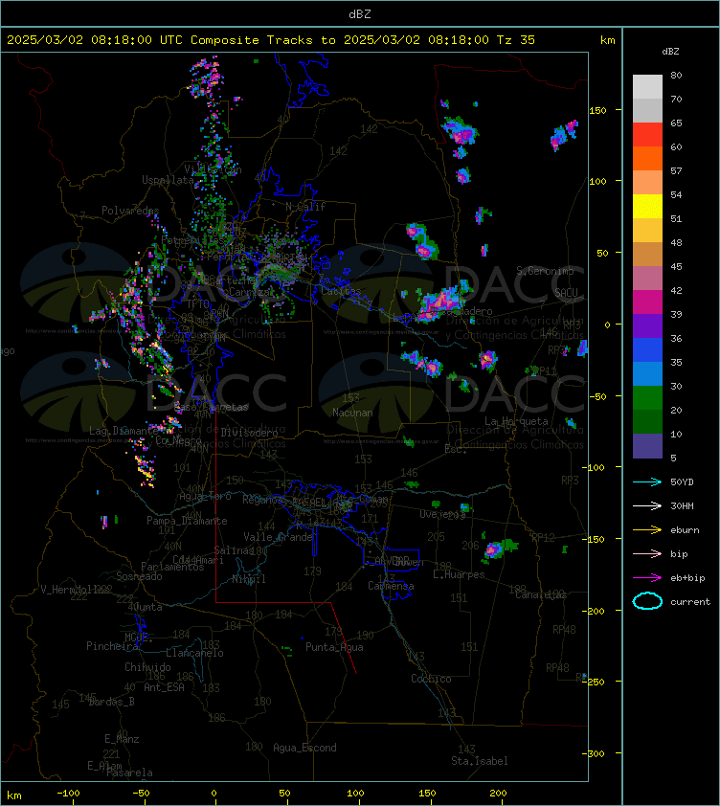The image size is (720, 806).
Task: Click the 'RP12' road label
Action: tap(543, 537)
